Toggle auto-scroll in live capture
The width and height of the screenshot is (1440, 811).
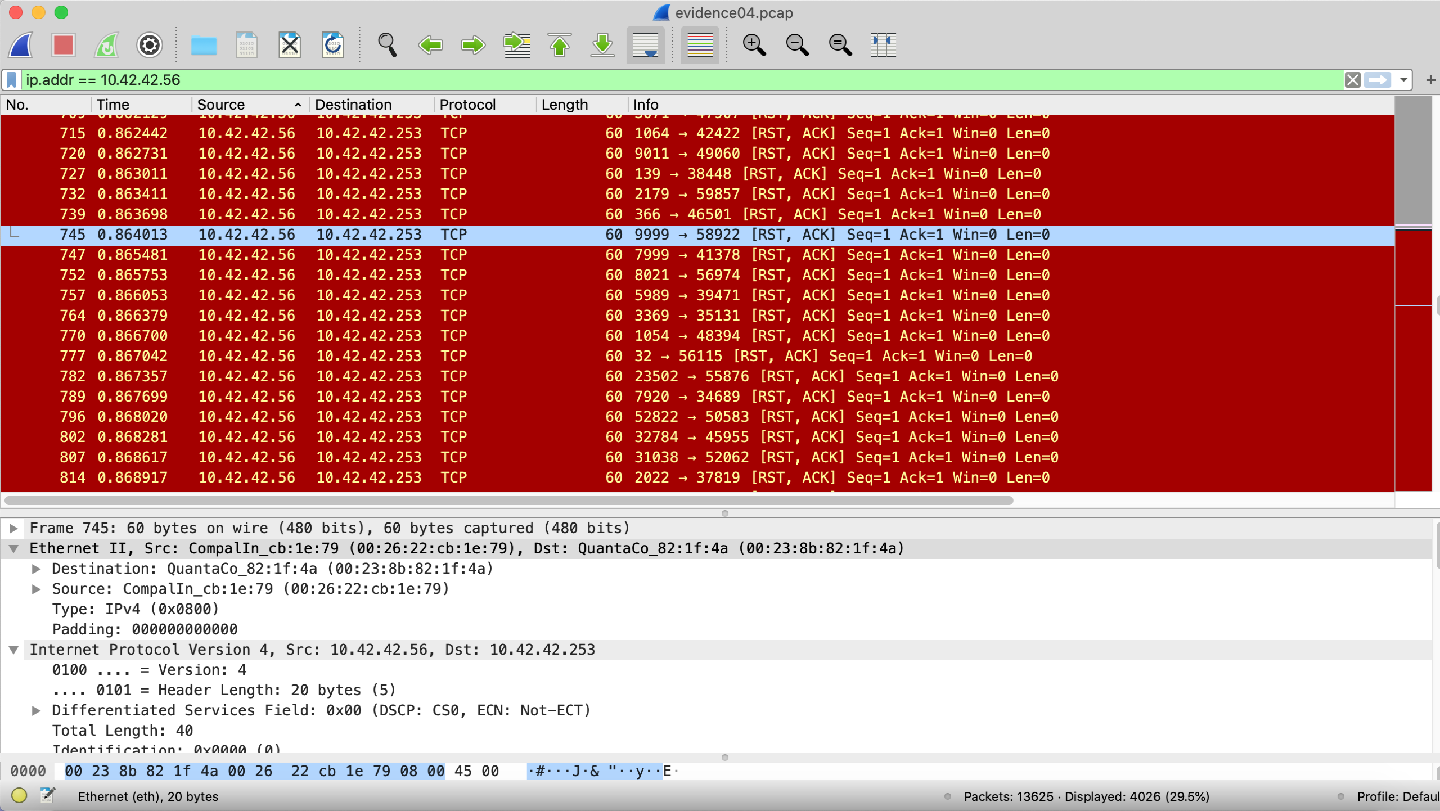645,45
